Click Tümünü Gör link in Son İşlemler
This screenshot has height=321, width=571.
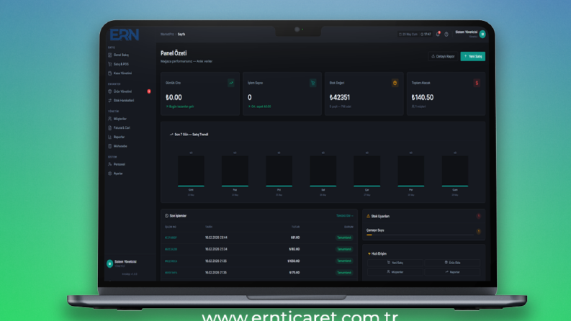point(344,216)
